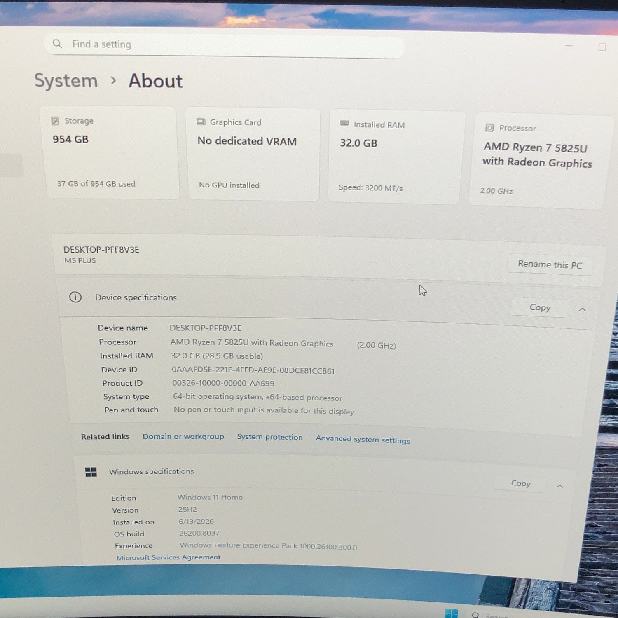
Task: Select Device name value DESKTOP-PFF8V3E
Action: pyautogui.click(x=206, y=328)
